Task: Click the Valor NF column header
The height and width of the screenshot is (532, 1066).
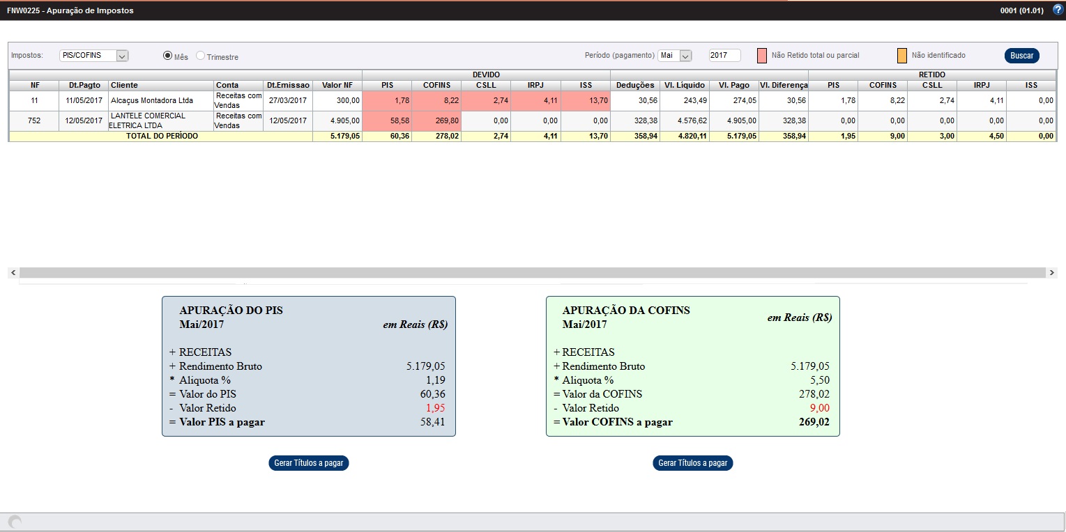Action: (337, 85)
